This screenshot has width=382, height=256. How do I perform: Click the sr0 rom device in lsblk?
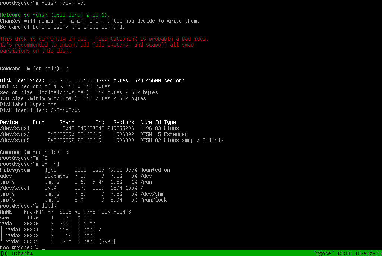coord(4,218)
